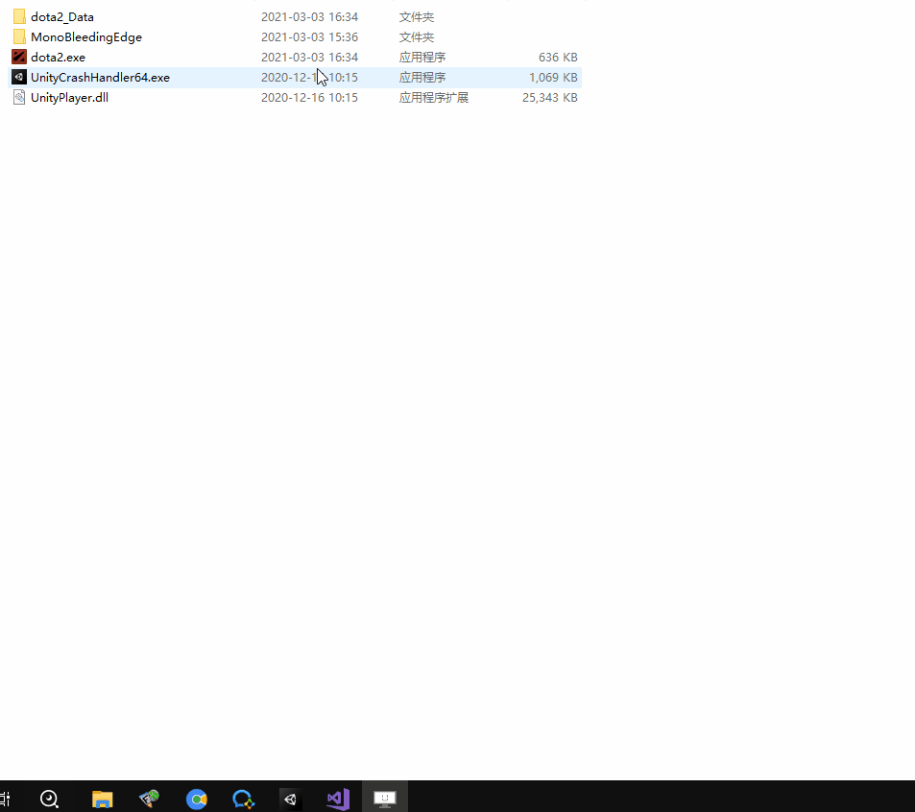Click the dota2.exe red application icon

click(19, 58)
